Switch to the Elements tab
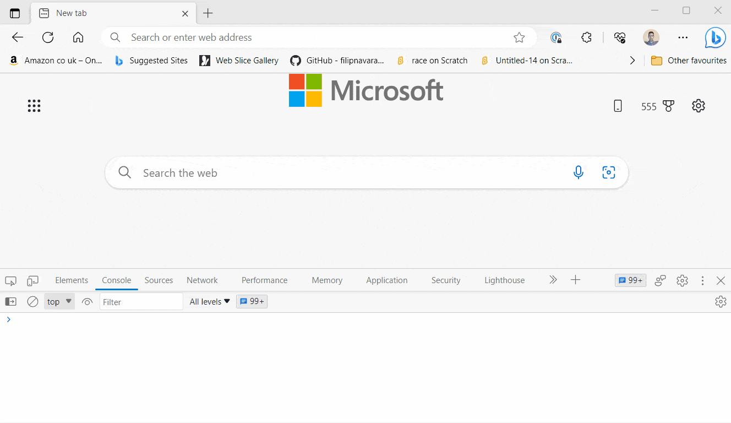 coord(72,280)
